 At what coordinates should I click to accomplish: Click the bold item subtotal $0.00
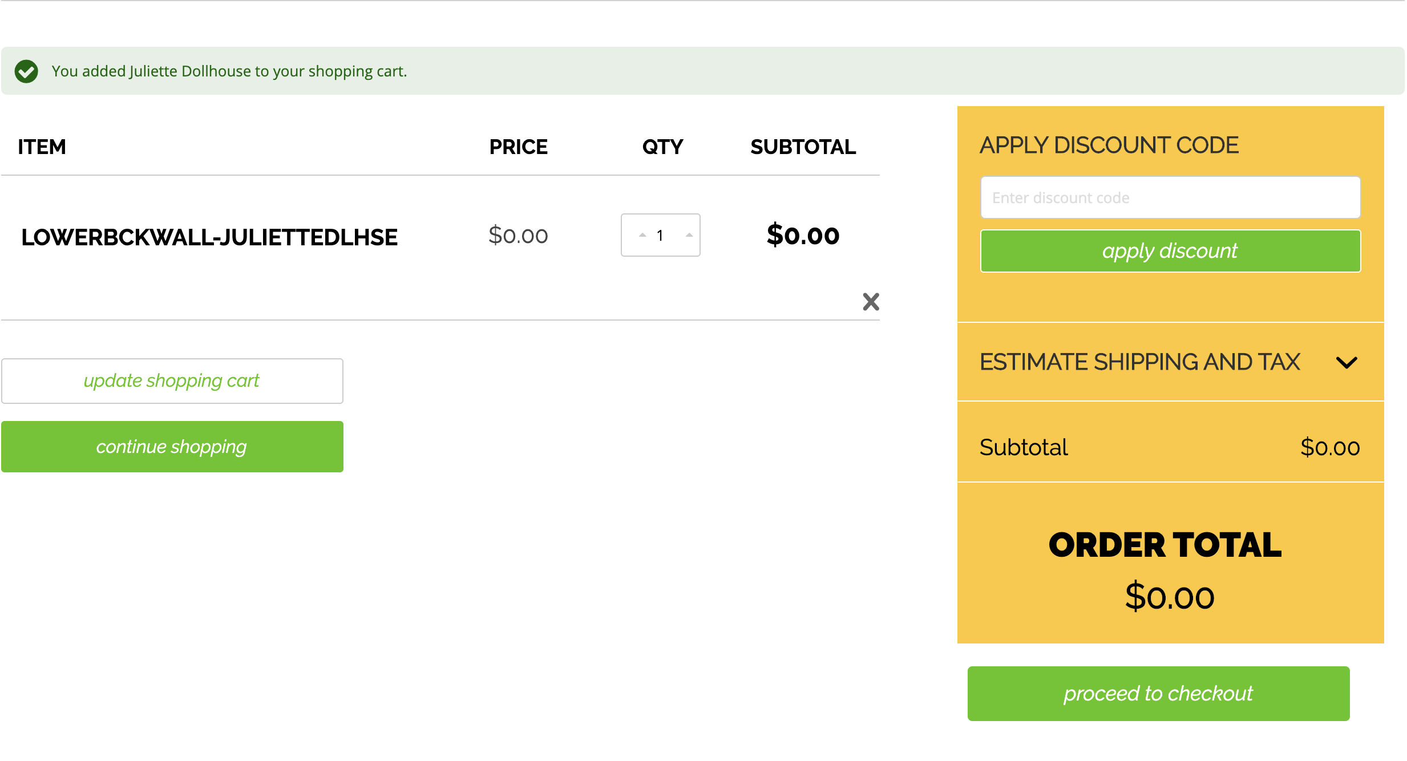coord(803,236)
